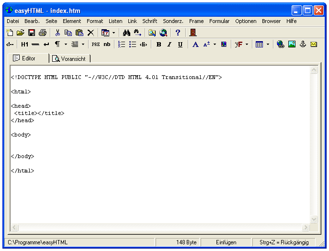The width and height of the screenshot is (329, 251).
Task: Click the Save floppy disk icon
Action: (32, 33)
